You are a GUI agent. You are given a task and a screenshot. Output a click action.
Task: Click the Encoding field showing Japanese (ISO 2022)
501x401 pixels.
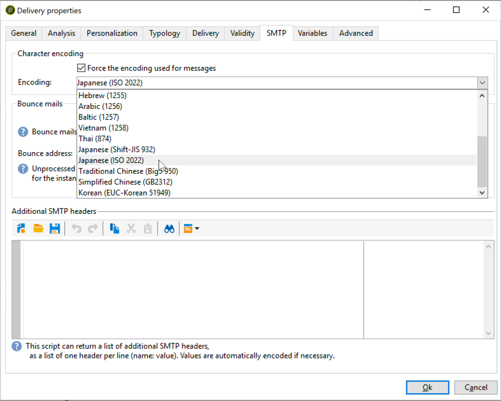click(277, 83)
